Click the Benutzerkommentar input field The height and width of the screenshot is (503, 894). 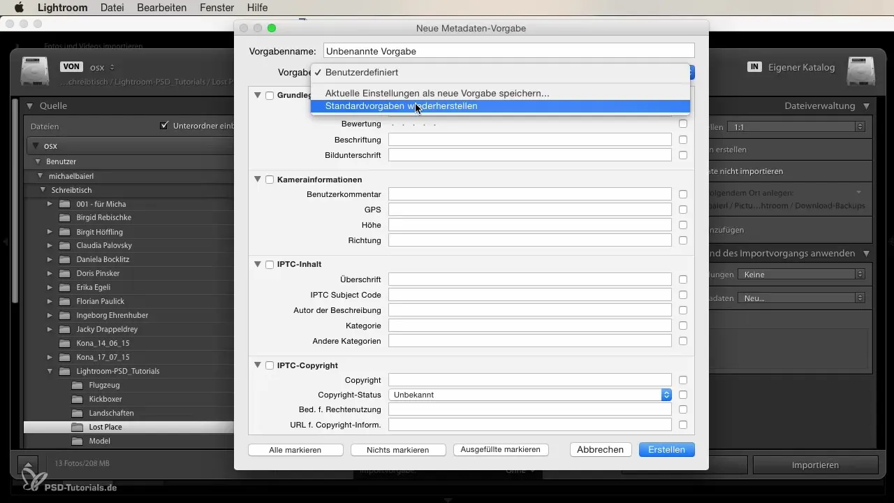tap(530, 194)
